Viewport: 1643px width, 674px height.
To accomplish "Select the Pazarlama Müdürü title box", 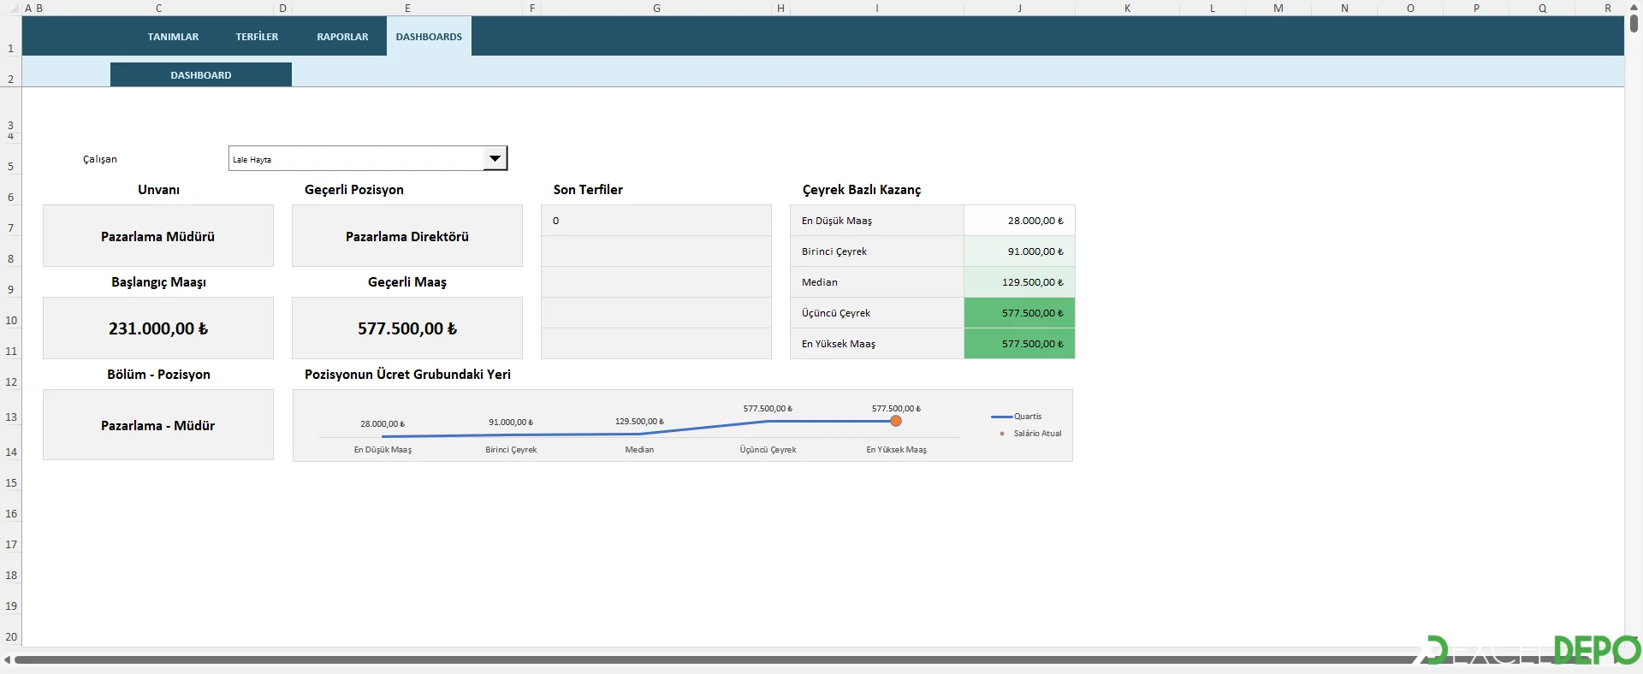I will (158, 236).
